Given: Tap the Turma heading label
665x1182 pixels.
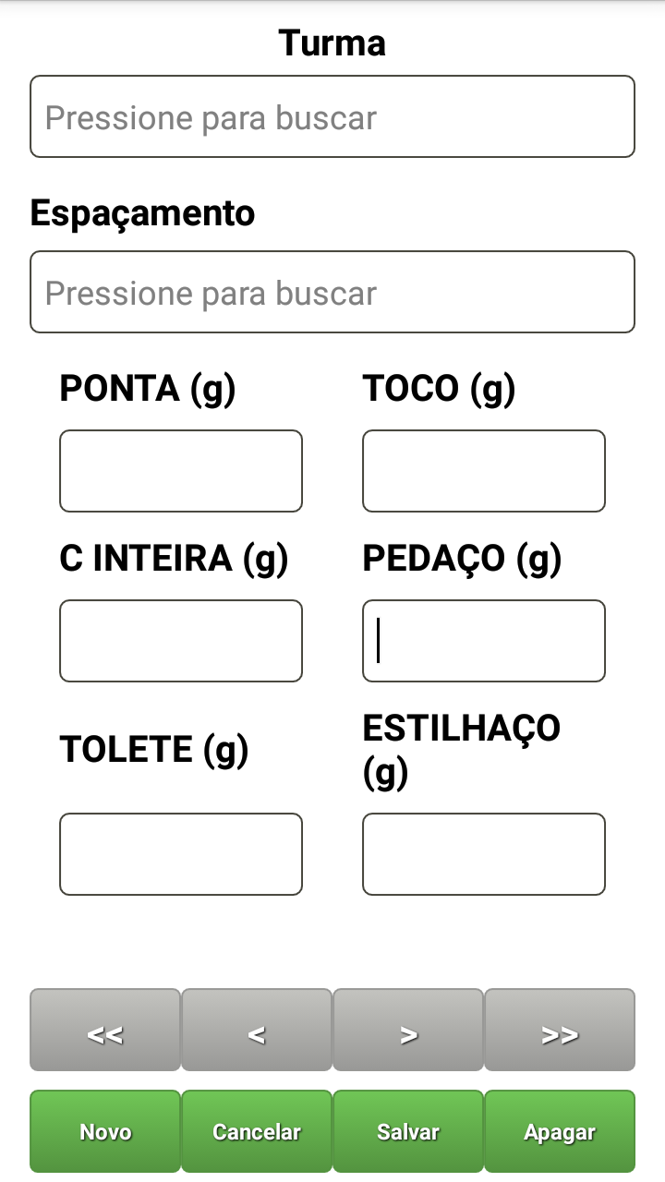Looking at the screenshot, I should pos(332,43).
